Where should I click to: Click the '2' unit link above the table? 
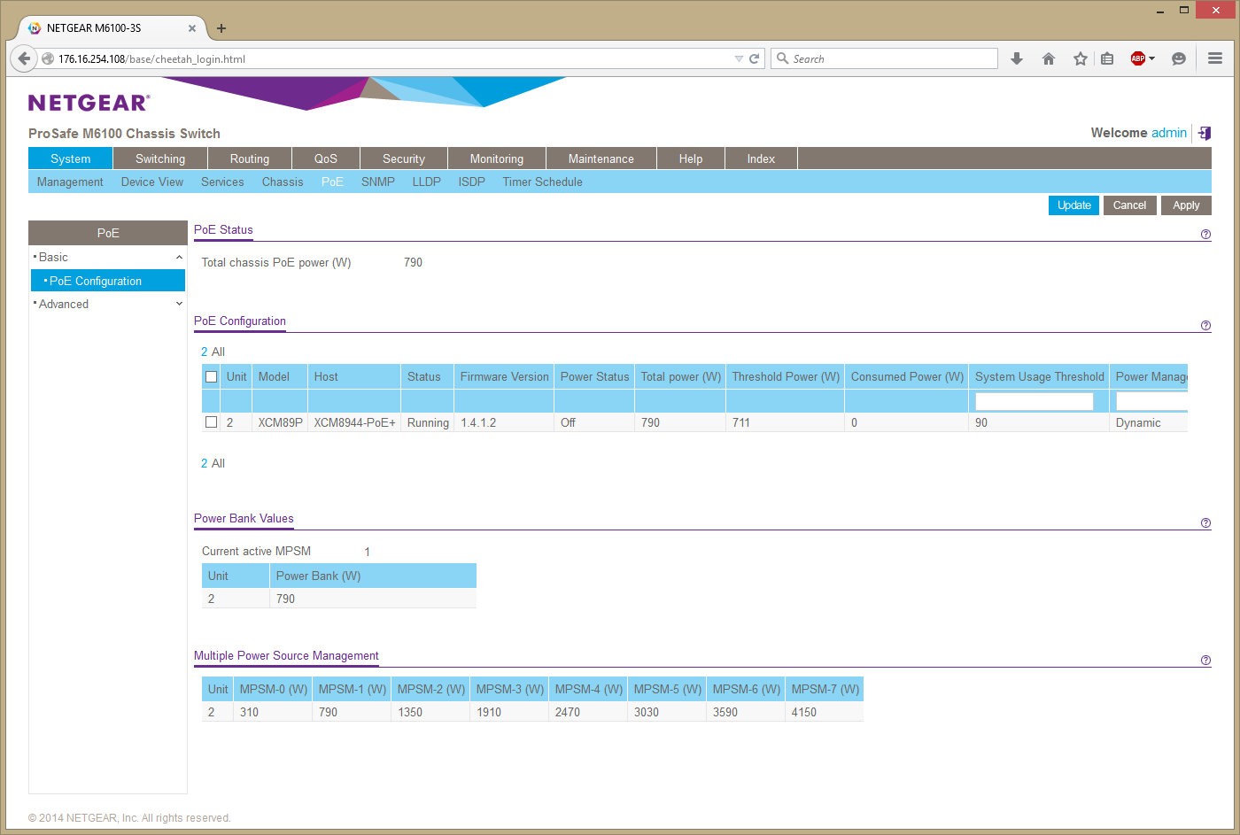click(205, 352)
